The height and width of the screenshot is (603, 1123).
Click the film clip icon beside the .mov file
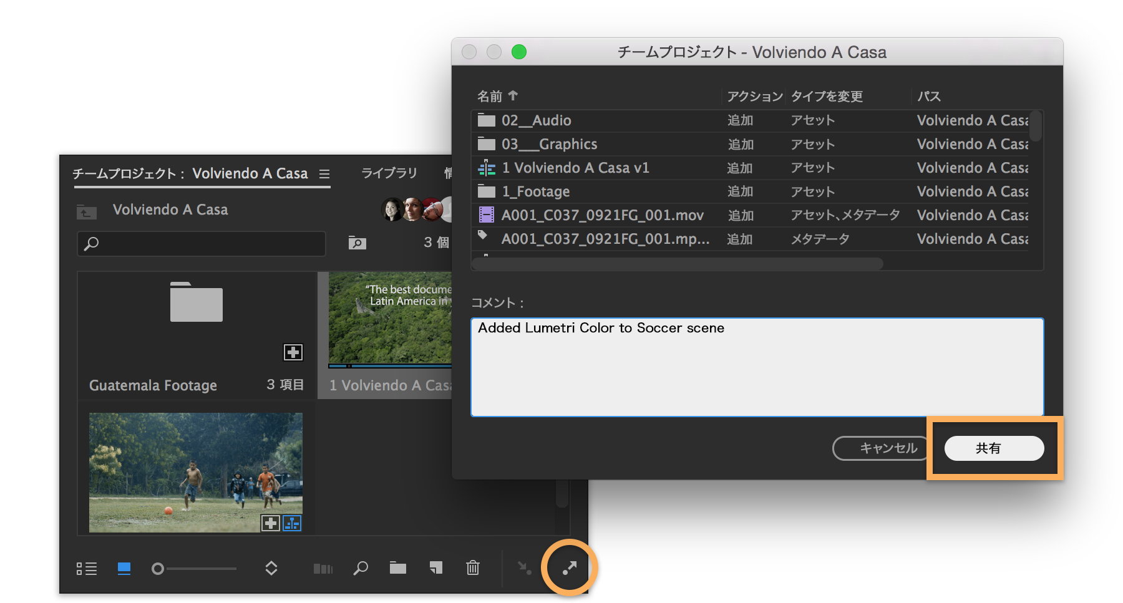(x=487, y=215)
